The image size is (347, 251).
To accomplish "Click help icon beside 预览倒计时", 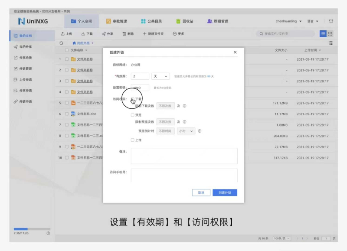I will tap(200, 131).
